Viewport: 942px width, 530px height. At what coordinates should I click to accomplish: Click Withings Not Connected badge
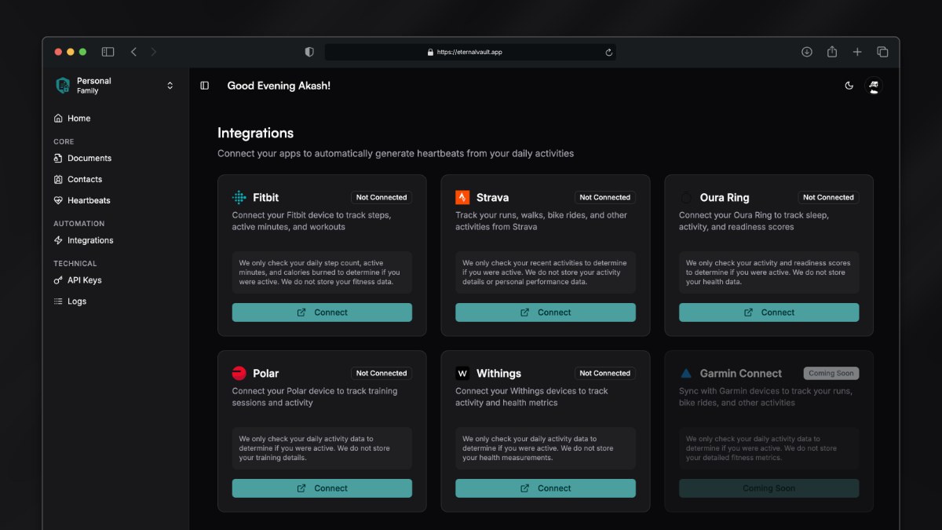[605, 374]
